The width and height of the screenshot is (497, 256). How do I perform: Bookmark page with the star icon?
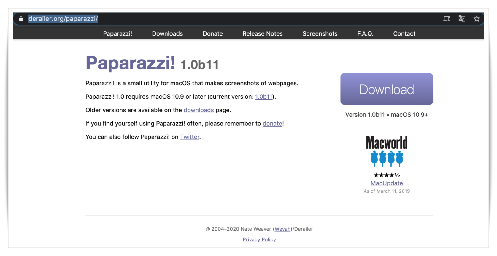click(477, 19)
